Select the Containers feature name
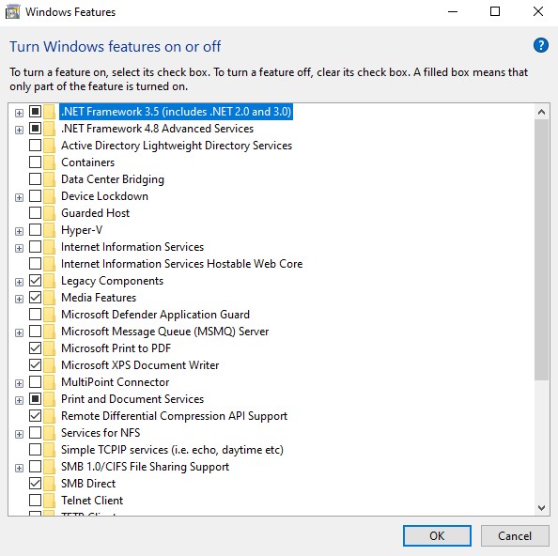 click(x=88, y=162)
